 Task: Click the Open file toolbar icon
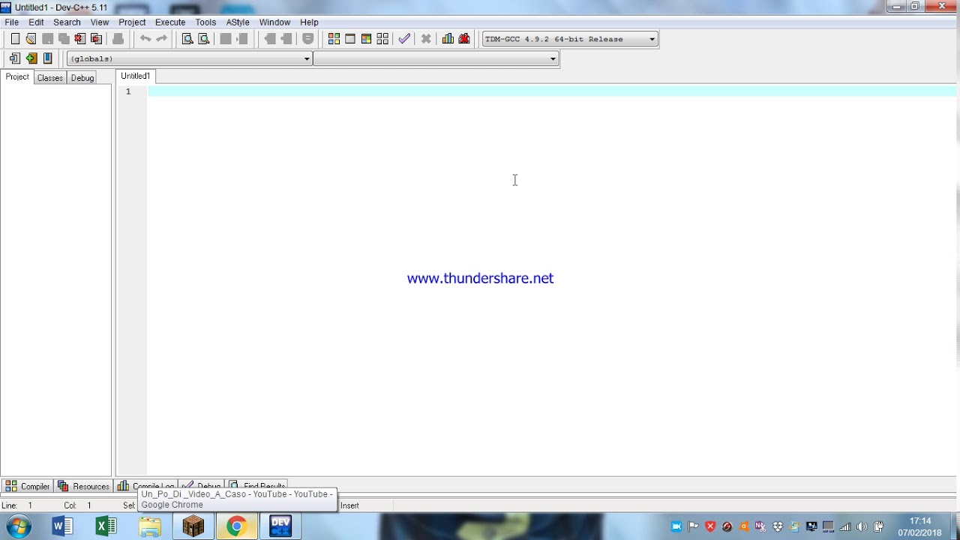click(x=31, y=39)
